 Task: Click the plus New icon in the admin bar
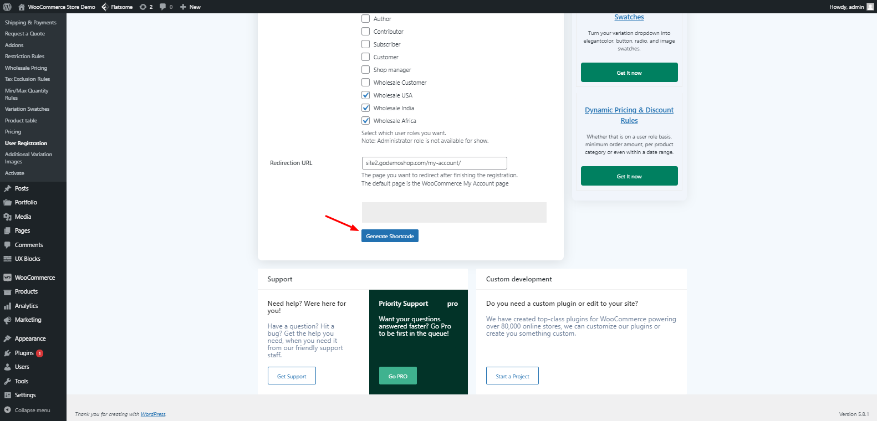[183, 7]
